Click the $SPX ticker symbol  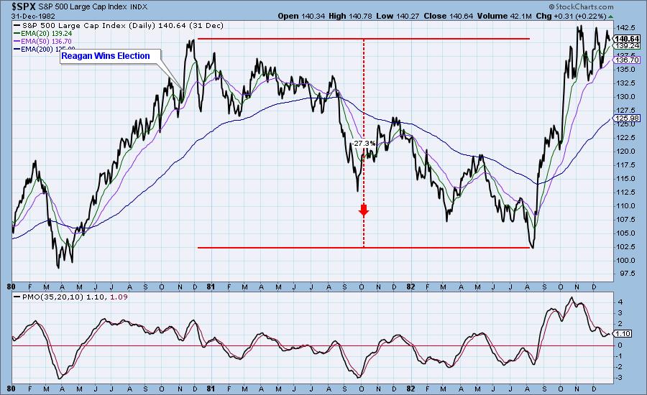point(24,6)
